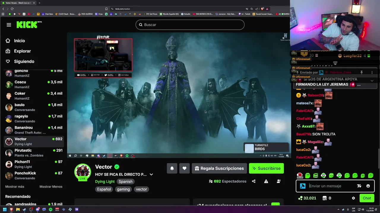
Task: Open the Wordle Español bookmark
Action: click(169, 14)
